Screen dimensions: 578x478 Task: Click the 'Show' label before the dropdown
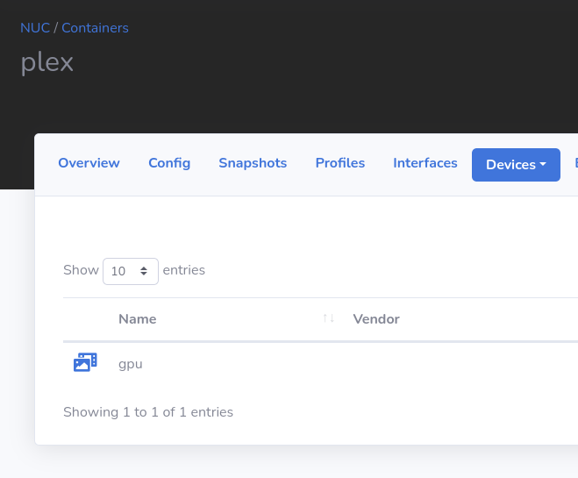tap(81, 270)
